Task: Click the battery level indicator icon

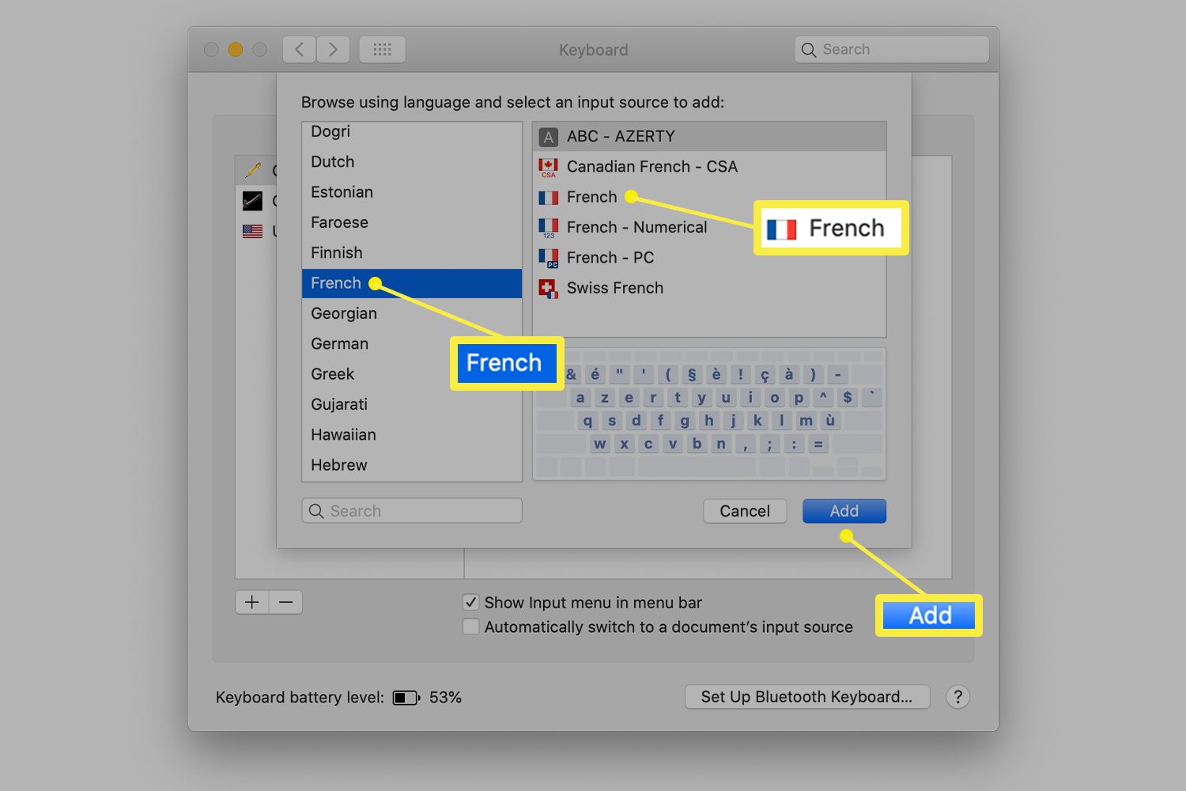Action: [406, 698]
